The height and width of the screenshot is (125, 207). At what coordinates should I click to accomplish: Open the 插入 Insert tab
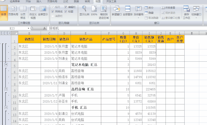pyautogui.click(x=39, y=1)
